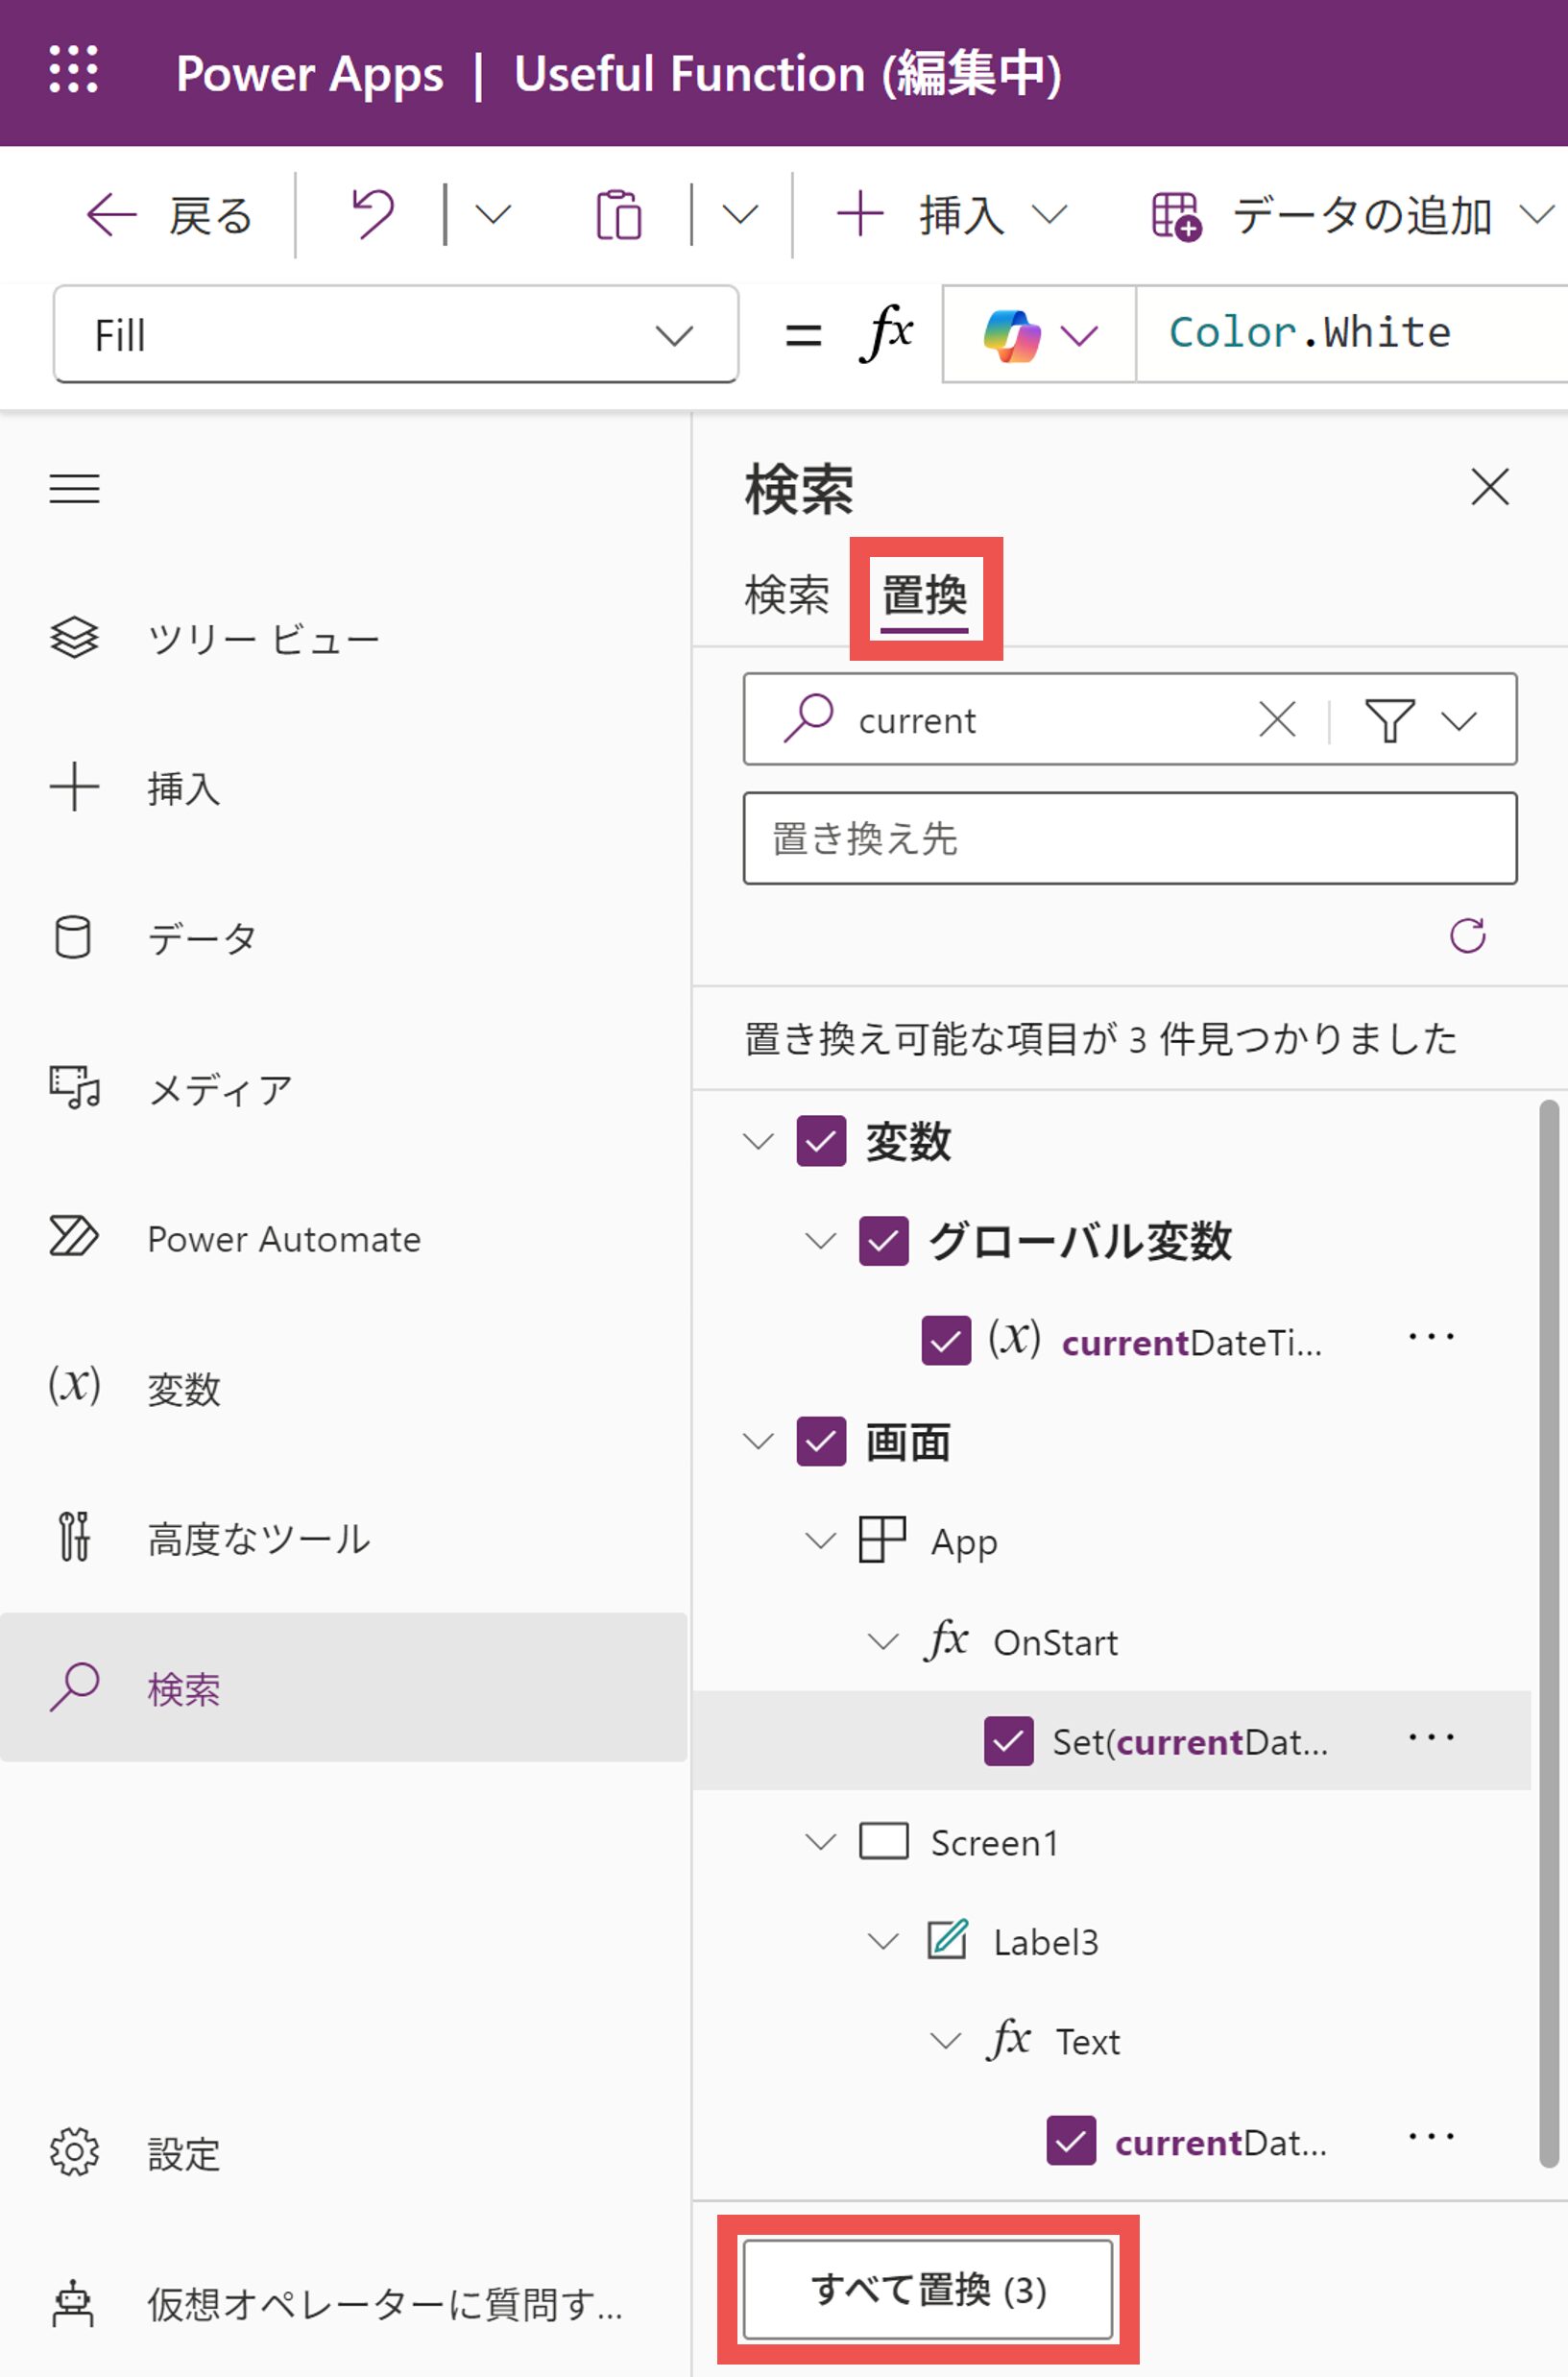Click the paste clipboard icon
The width and height of the screenshot is (1568, 2377).
(618, 215)
